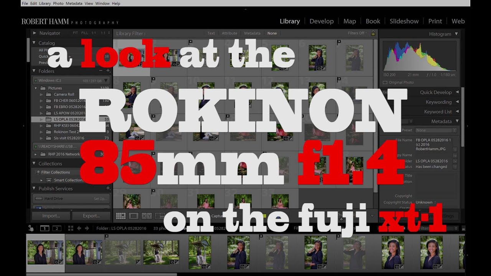Select main window display button 1
Image resolution: width=491 pixels, height=276 pixels.
pos(44,228)
